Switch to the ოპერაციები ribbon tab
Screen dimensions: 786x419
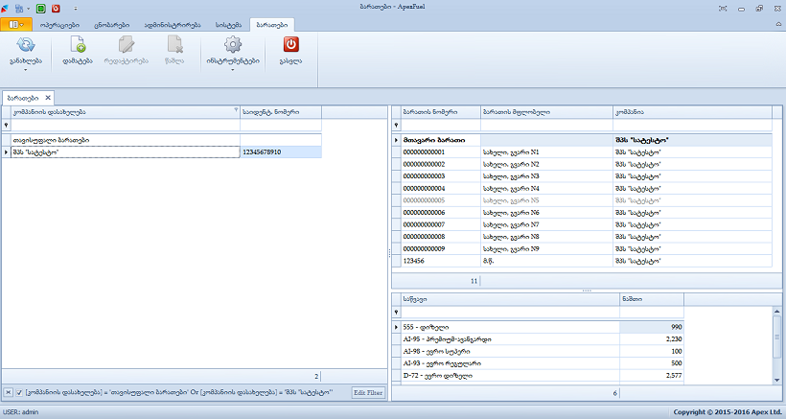[x=59, y=25]
